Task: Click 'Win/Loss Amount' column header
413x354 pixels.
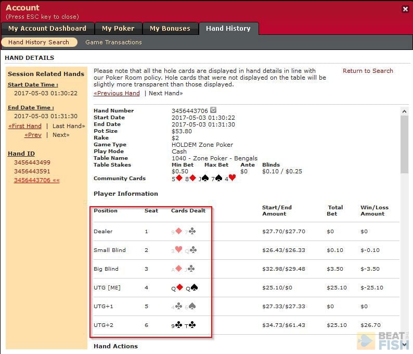Action: pyautogui.click(x=375, y=211)
